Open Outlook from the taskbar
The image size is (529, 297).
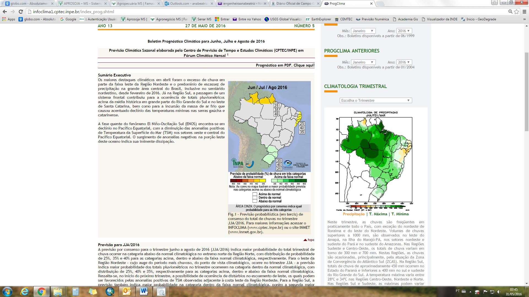coord(127,291)
